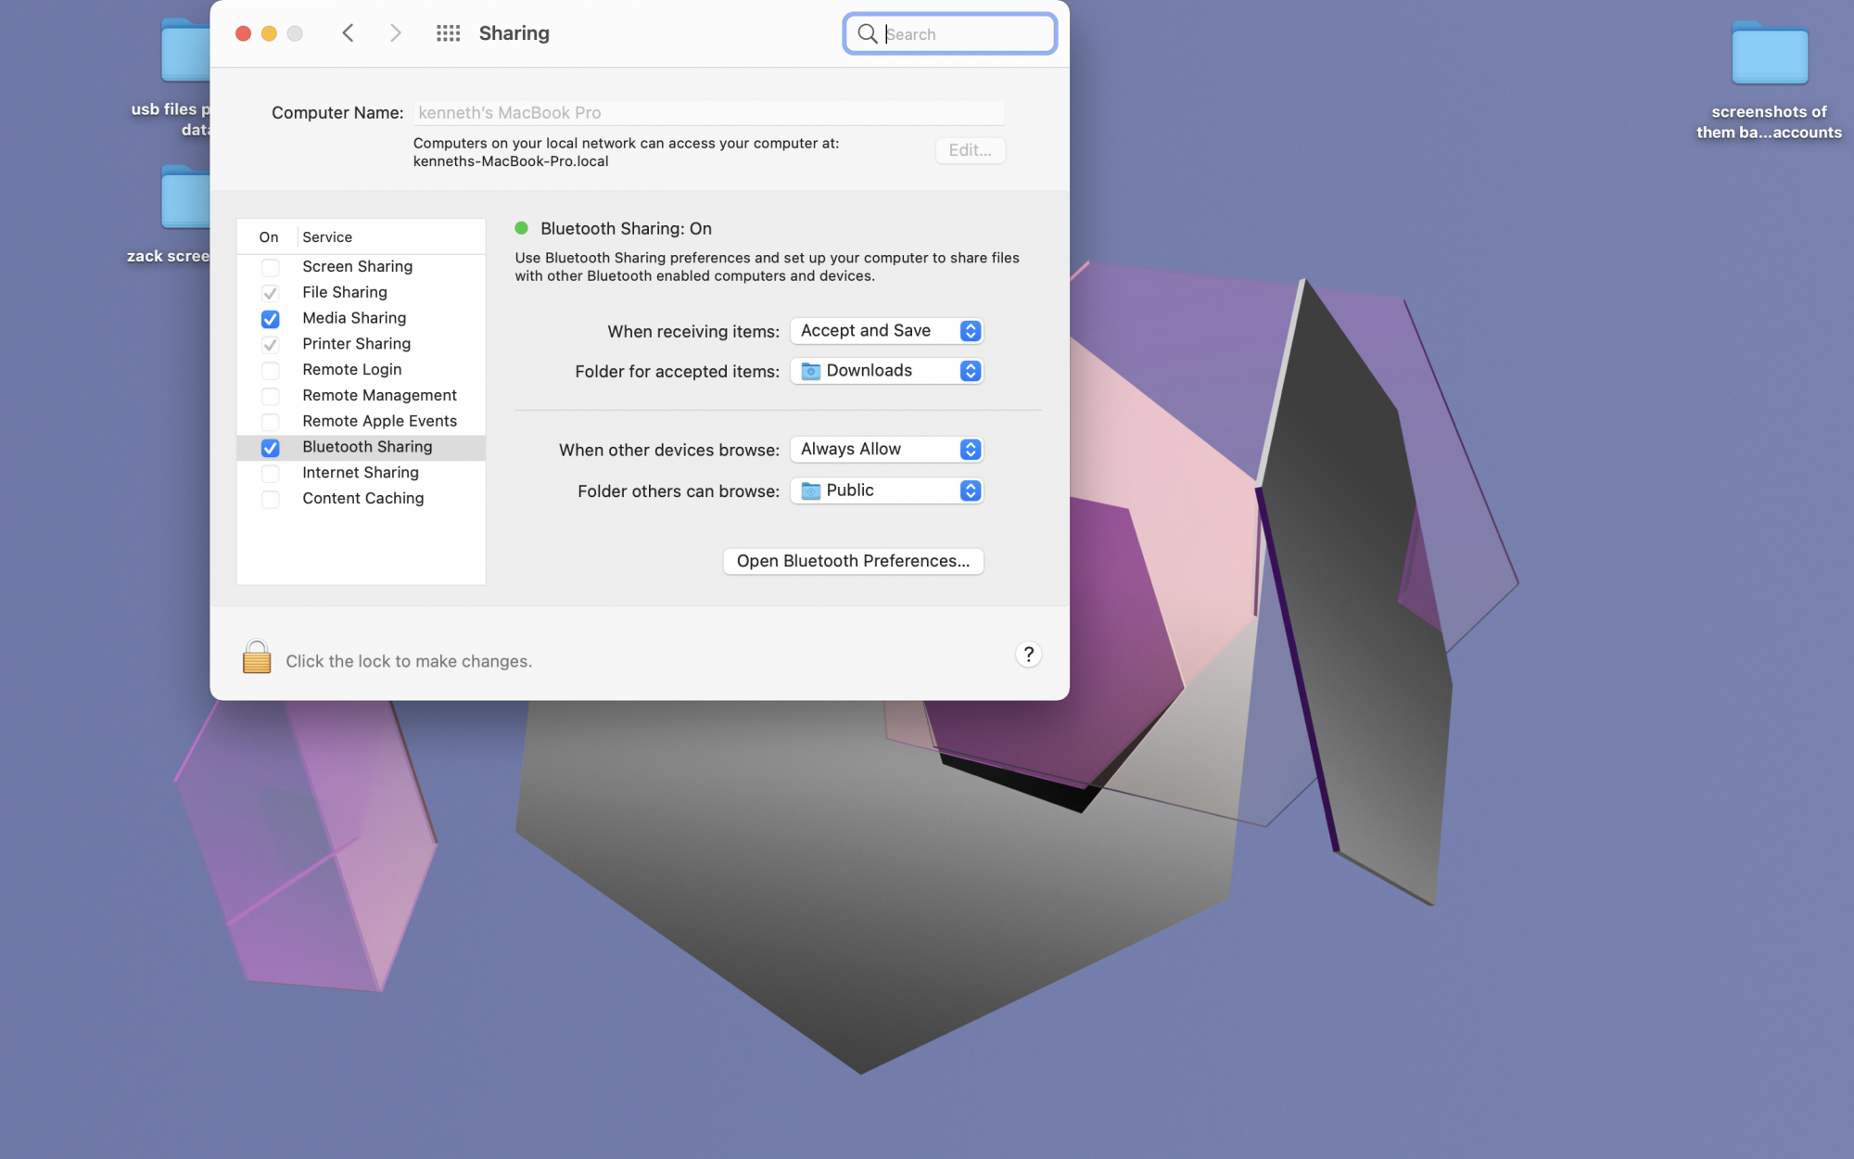Select Internet Sharing in the service list
1854x1159 pixels.
tap(361, 473)
